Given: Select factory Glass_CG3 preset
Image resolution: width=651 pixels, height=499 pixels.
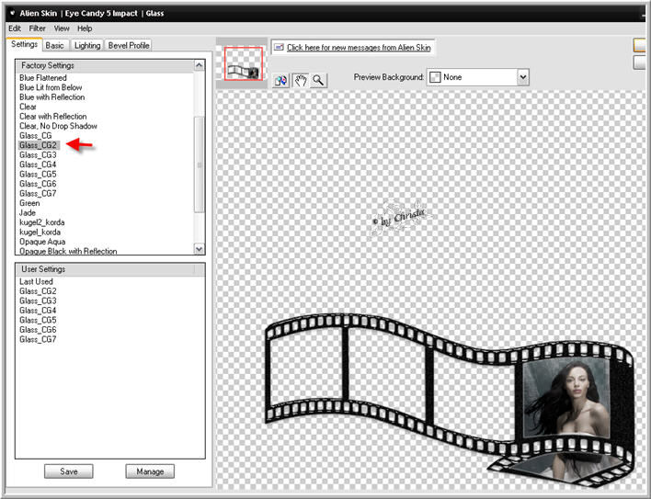Looking at the screenshot, I should (38, 155).
